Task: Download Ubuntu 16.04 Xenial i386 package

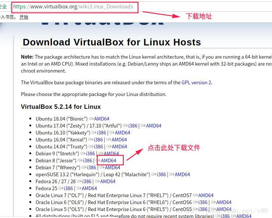Action: [x=98, y=140]
